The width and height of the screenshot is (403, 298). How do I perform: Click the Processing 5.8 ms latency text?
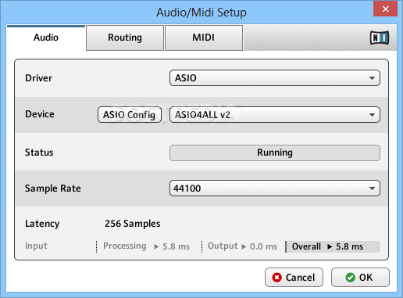tap(146, 246)
